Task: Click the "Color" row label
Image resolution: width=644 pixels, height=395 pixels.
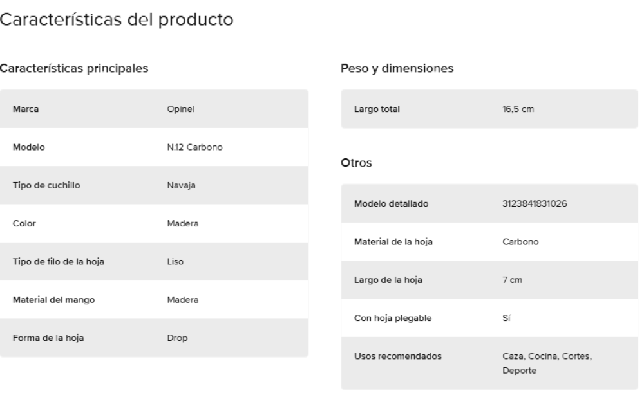Action: click(x=24, y=223)
